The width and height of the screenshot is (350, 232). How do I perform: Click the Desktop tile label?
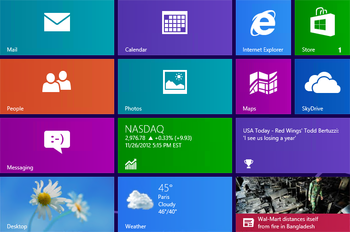point(17,226)
